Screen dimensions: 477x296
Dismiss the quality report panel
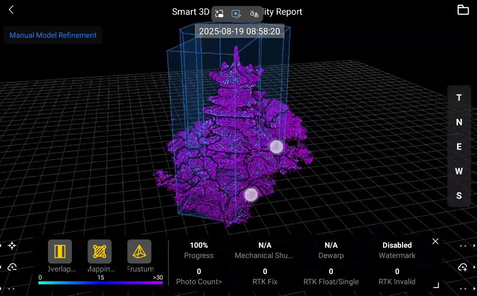[x=435, y=241]
